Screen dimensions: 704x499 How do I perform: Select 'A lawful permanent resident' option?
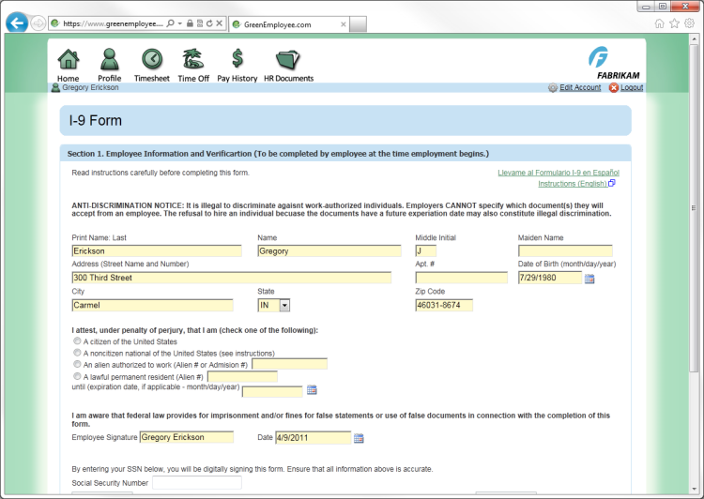[77, 376]
